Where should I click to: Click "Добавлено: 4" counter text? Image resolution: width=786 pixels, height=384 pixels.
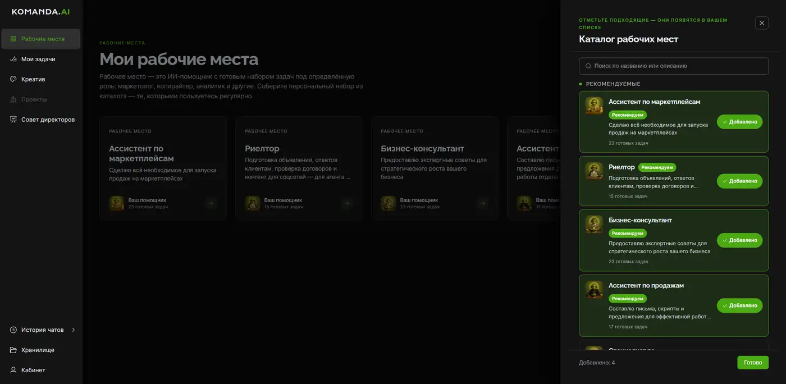point(597,363)
